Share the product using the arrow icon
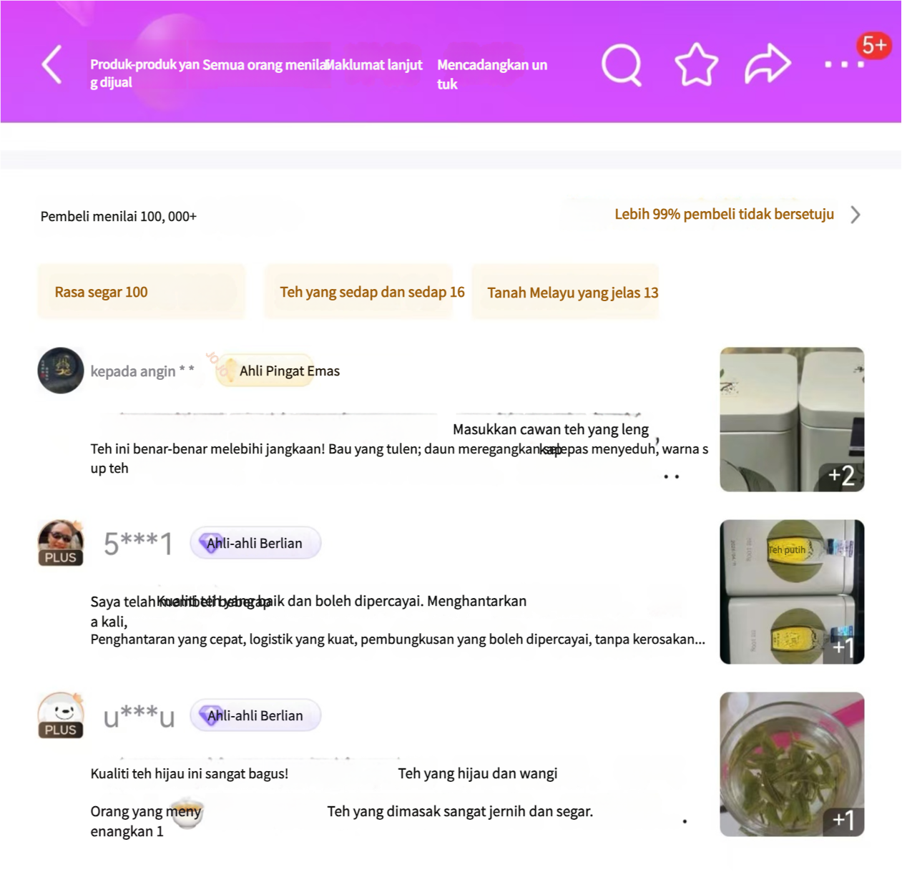The width and height of the screenshot is (902, 882). pyautogui.click(x=768, y=64)
